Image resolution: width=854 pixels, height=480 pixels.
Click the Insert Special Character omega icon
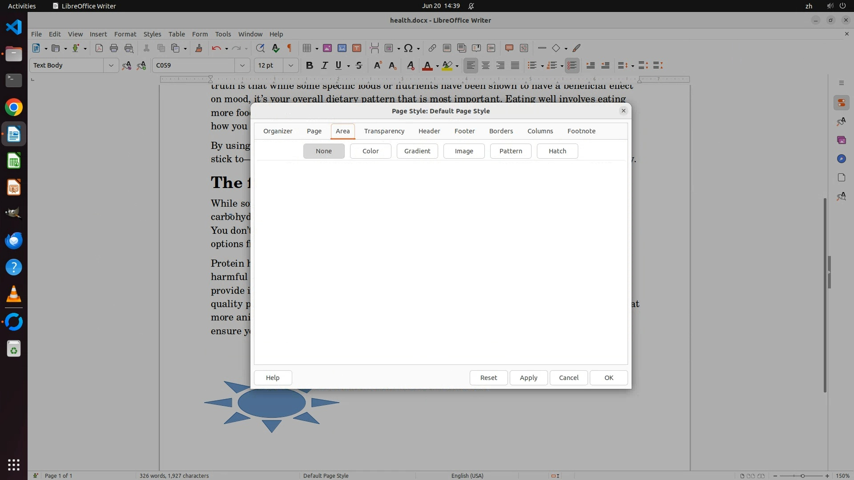click(408, 48)
